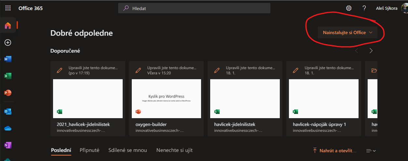Show next recommended documents arrow
The height and width of the screenshot is (161, 408).
point(371,51)
